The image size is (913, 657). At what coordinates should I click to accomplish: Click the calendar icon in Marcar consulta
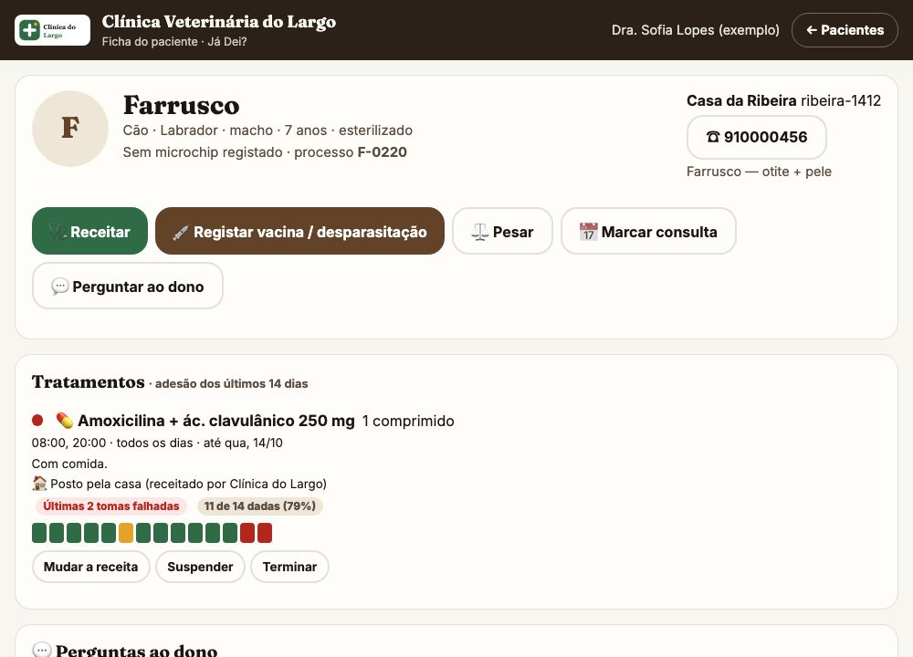pos(589,232)
